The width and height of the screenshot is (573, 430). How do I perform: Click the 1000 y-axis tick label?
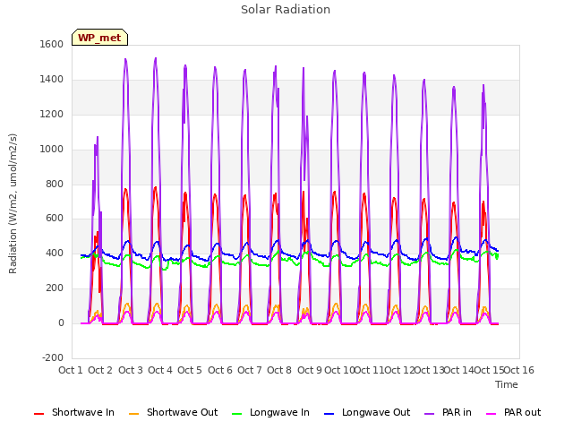[52, 149]
